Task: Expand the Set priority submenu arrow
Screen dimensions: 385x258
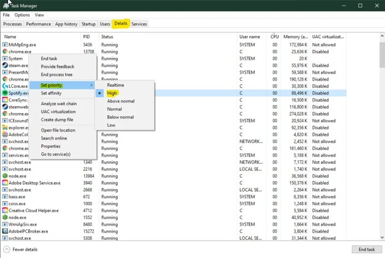Action: 92,85
